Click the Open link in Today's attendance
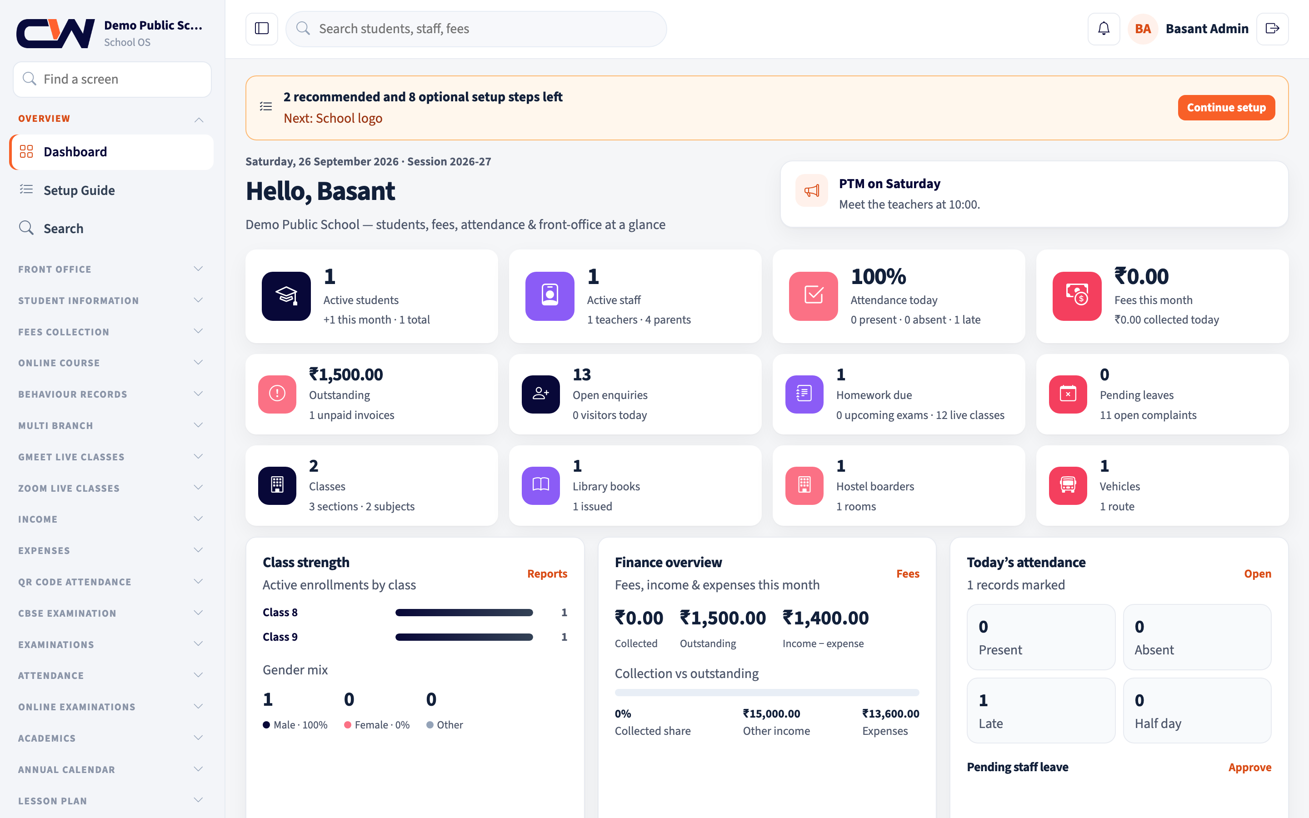This screenshot has width=1309, height=818. pos(1258,574)
